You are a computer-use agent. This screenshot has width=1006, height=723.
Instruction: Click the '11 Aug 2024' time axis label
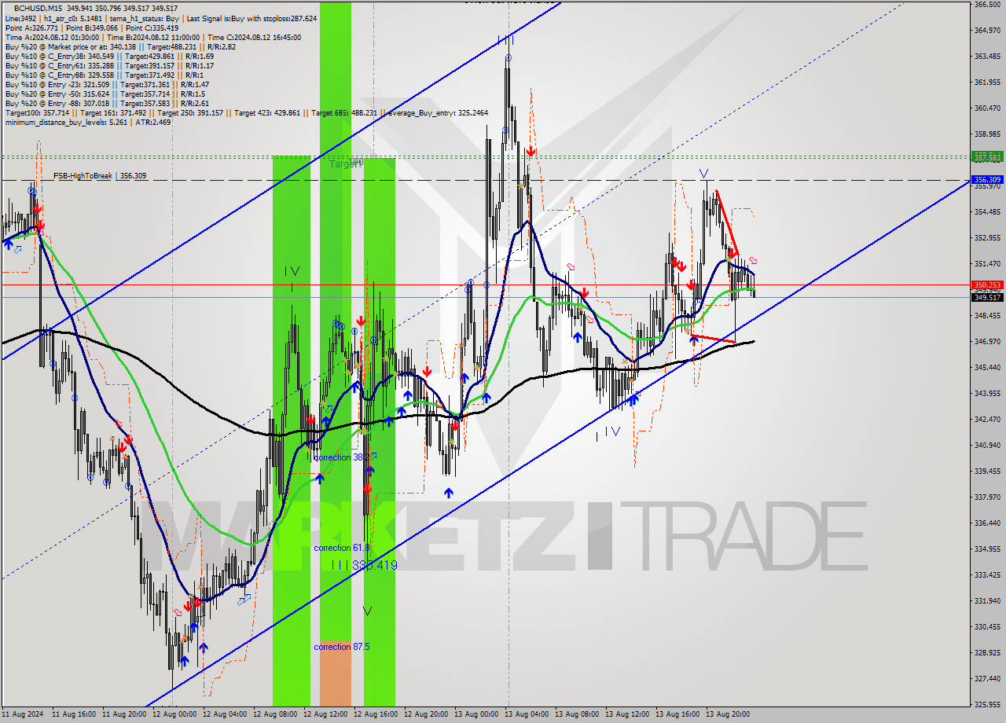23,714
